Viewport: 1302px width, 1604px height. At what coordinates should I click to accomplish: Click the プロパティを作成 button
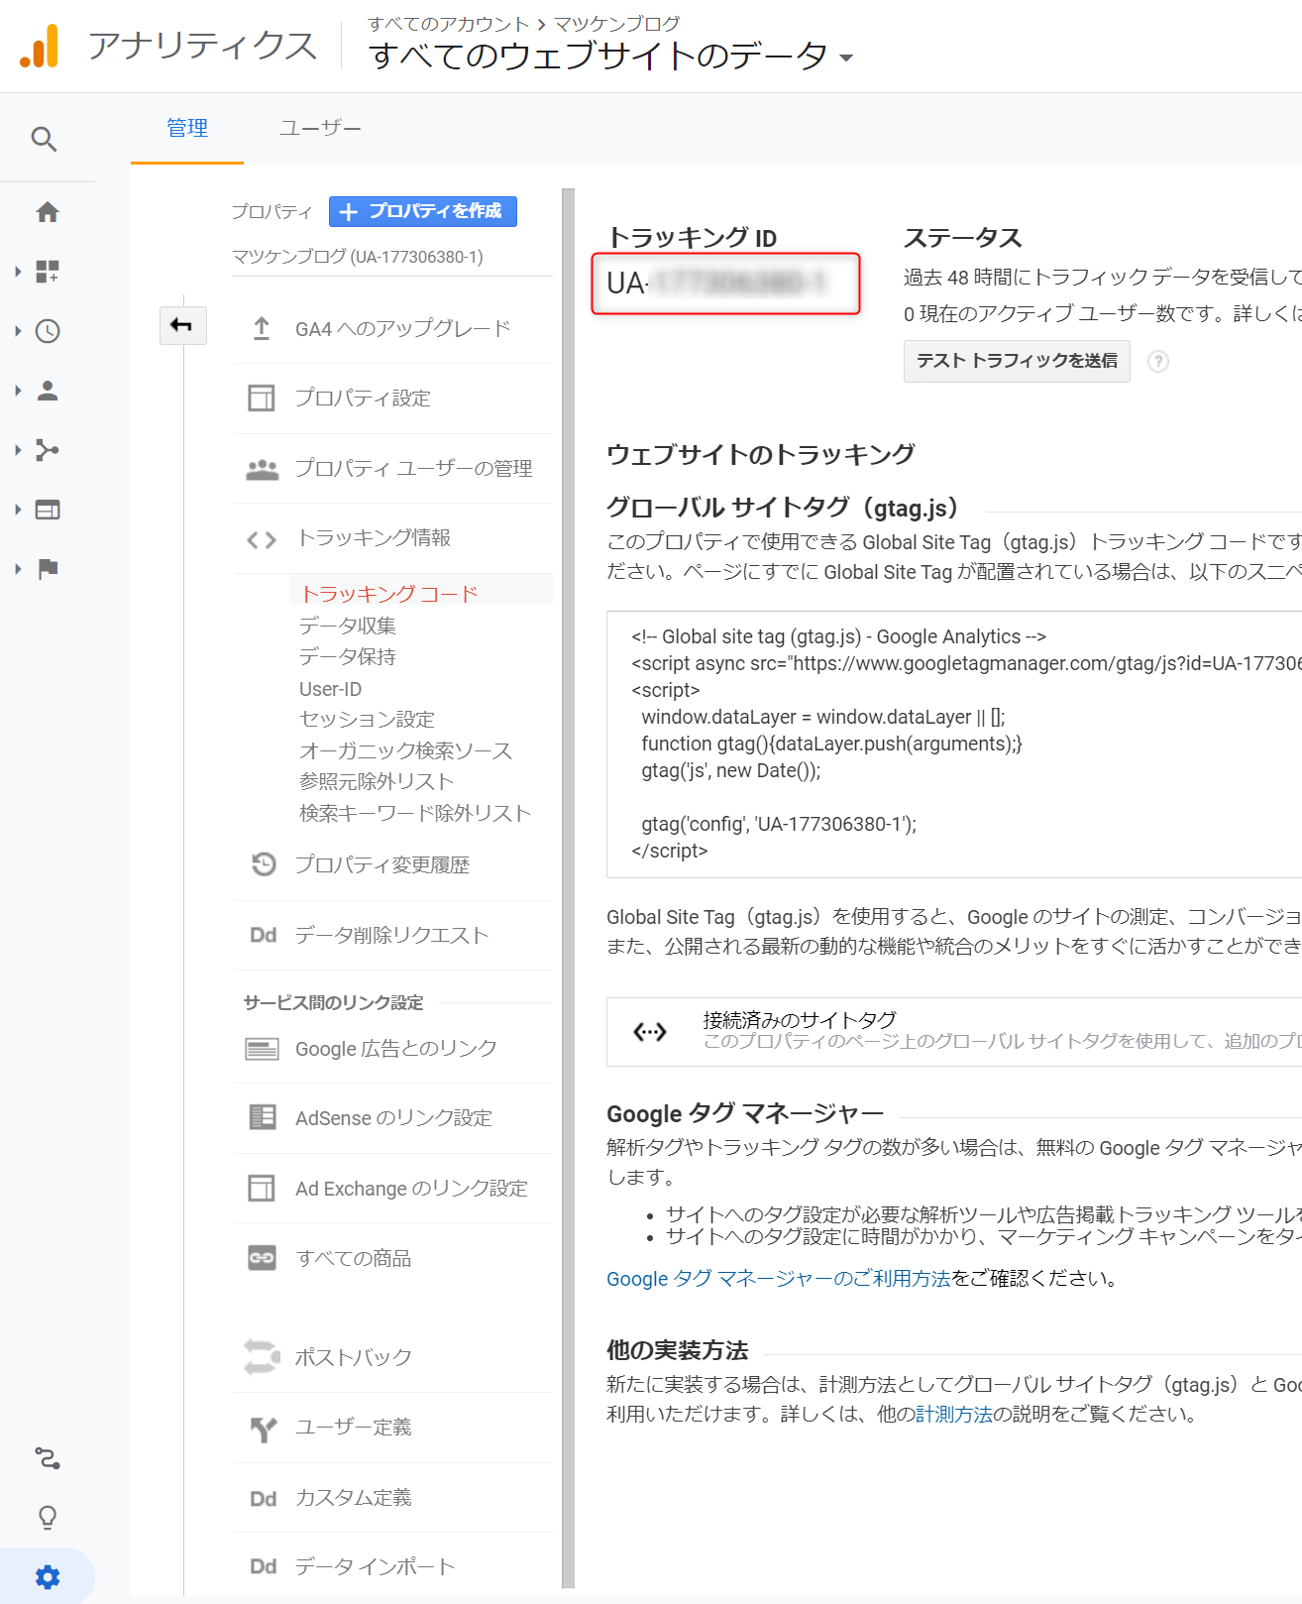click(423, 211)
